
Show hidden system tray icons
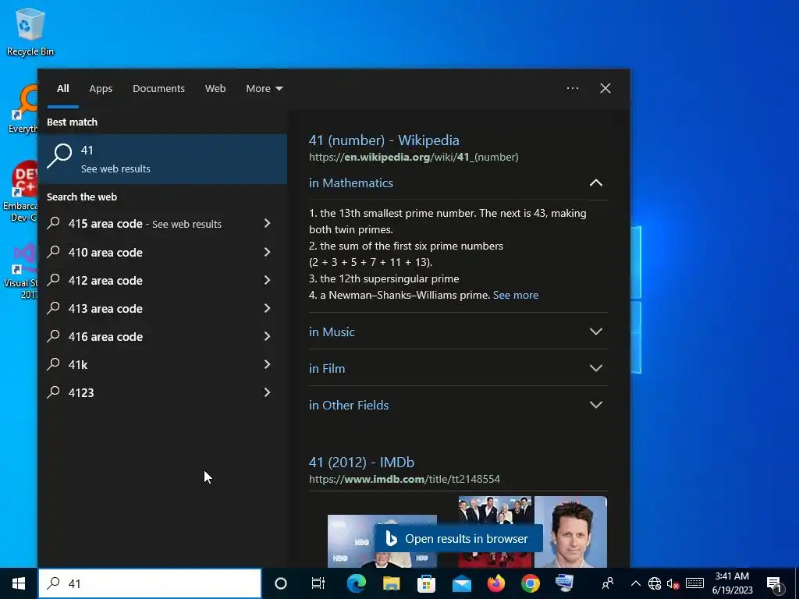click(635, 583)
